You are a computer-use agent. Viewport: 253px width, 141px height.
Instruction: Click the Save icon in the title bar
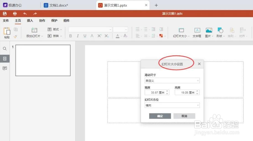tap(5, 14)
